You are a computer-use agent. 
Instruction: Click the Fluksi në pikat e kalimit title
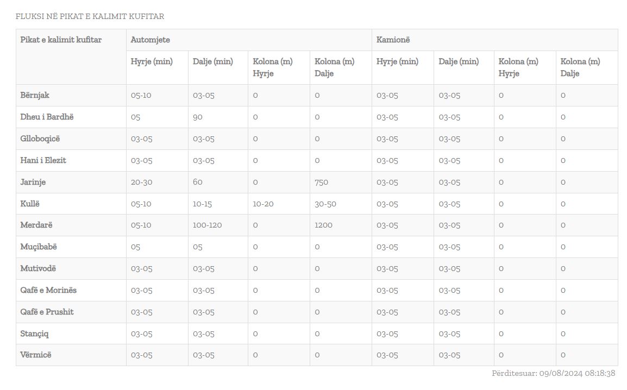[x=90, y=16]
